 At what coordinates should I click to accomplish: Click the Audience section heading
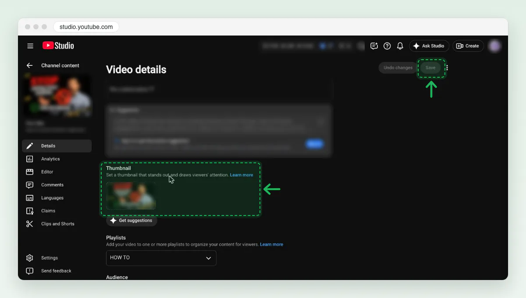pos(117,277)
